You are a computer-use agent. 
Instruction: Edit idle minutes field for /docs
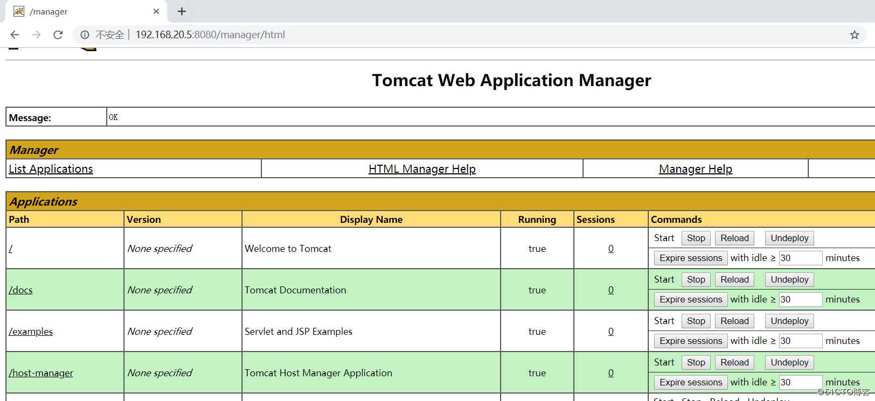801,300
